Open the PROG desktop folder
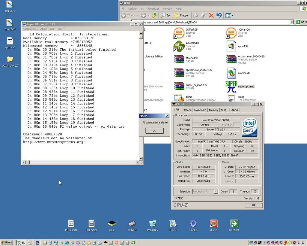307x246 pixels. [x=173, y=225]
